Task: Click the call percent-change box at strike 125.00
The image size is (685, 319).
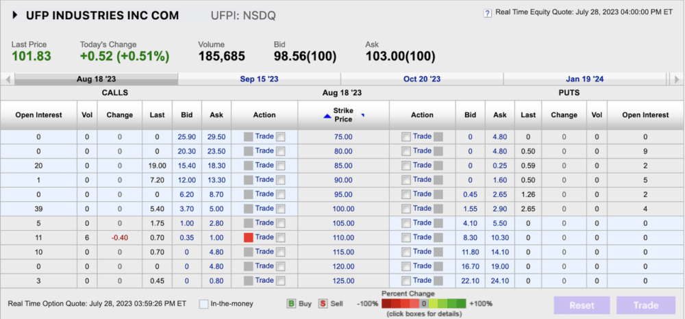Action: [x=248, y=281]
